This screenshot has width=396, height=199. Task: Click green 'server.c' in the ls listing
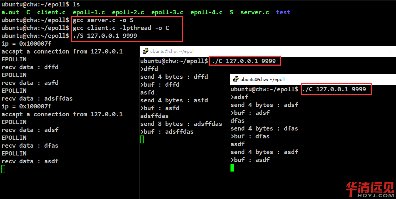point(254,12)
